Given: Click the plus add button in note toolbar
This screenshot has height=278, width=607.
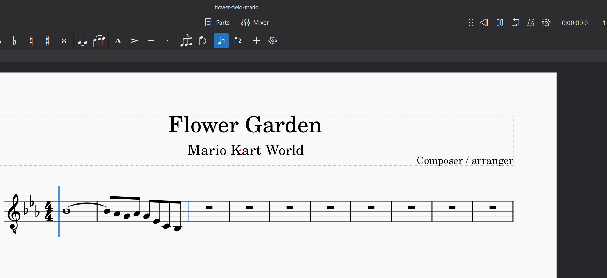Looking at the screenshot, I should click(x=256, y=40).
